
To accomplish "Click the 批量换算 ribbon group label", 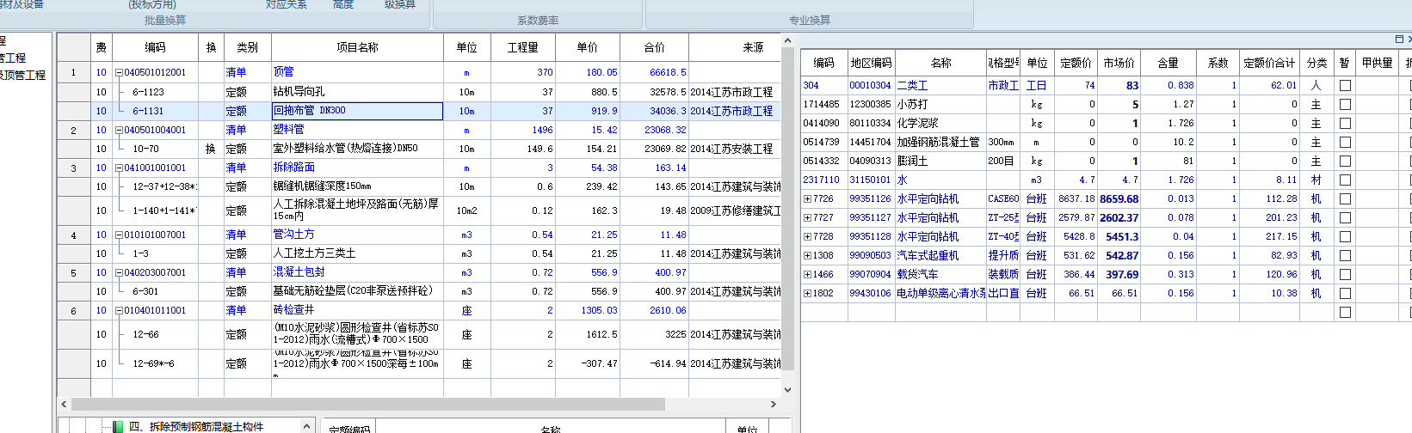I will pyautogui.click(x=165, y=20).
